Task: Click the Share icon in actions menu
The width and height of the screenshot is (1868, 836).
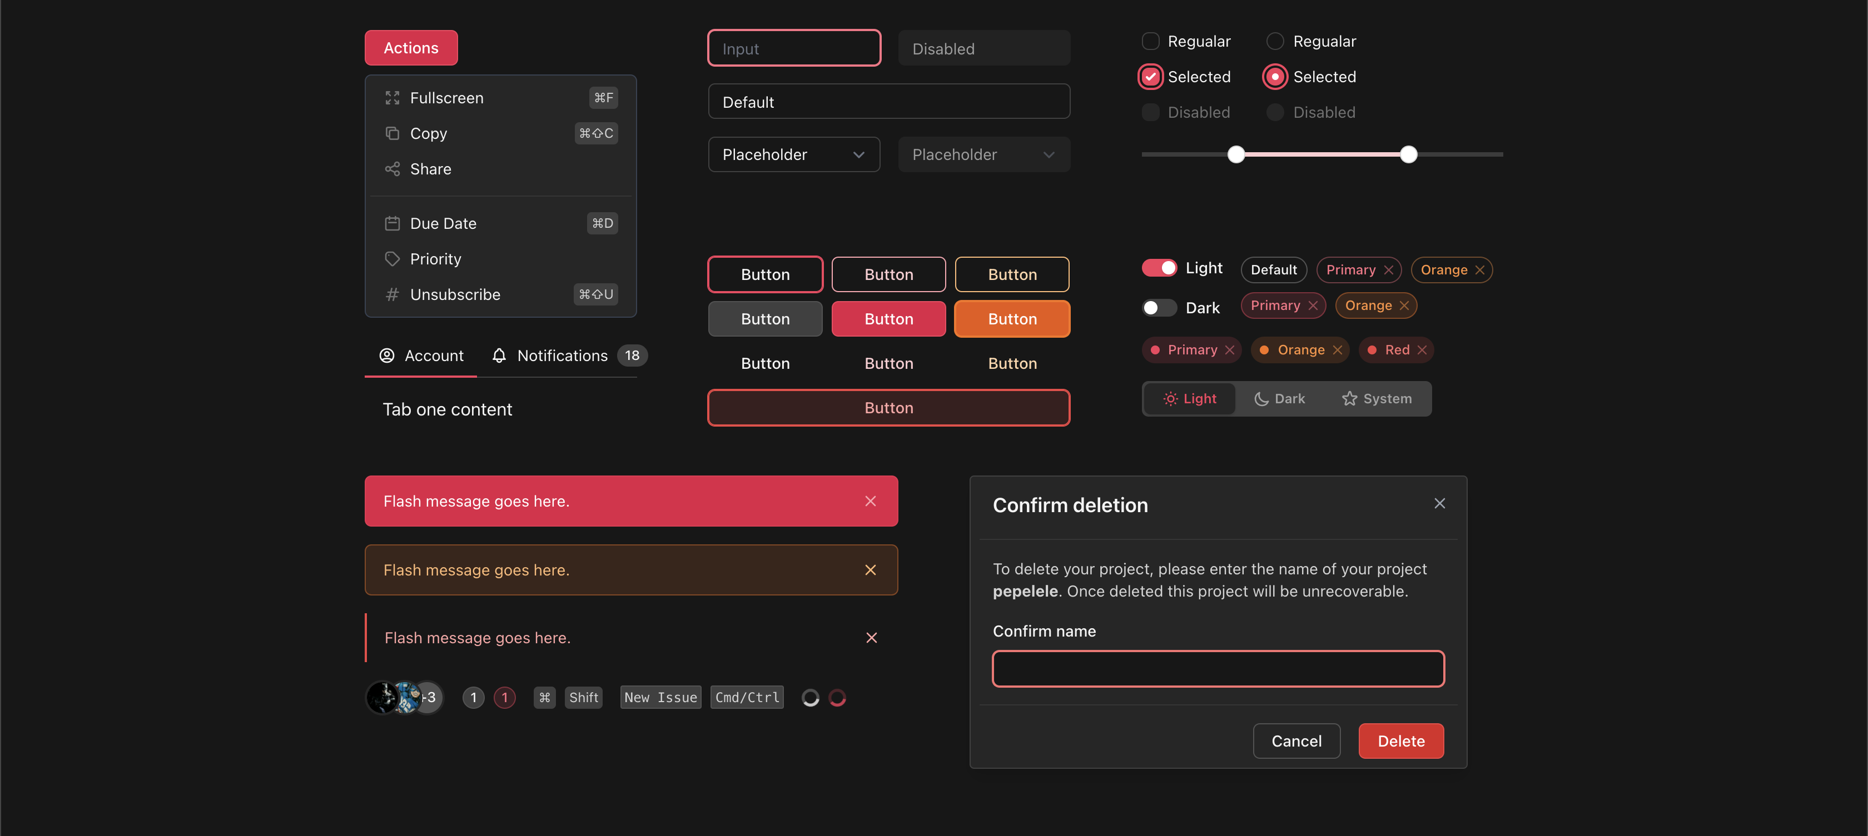Action: coord(393,169)
